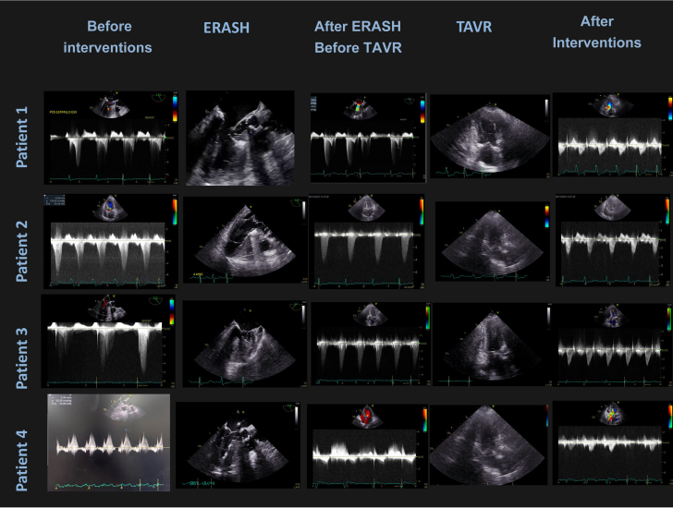
Task: Open Patient 1 after-interventions Doppler image
Action: coord(613,135)
